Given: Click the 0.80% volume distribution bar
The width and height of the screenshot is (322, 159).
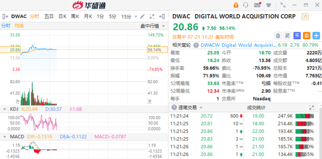Looking at the screenshot, I should click(x=305, y=147).
